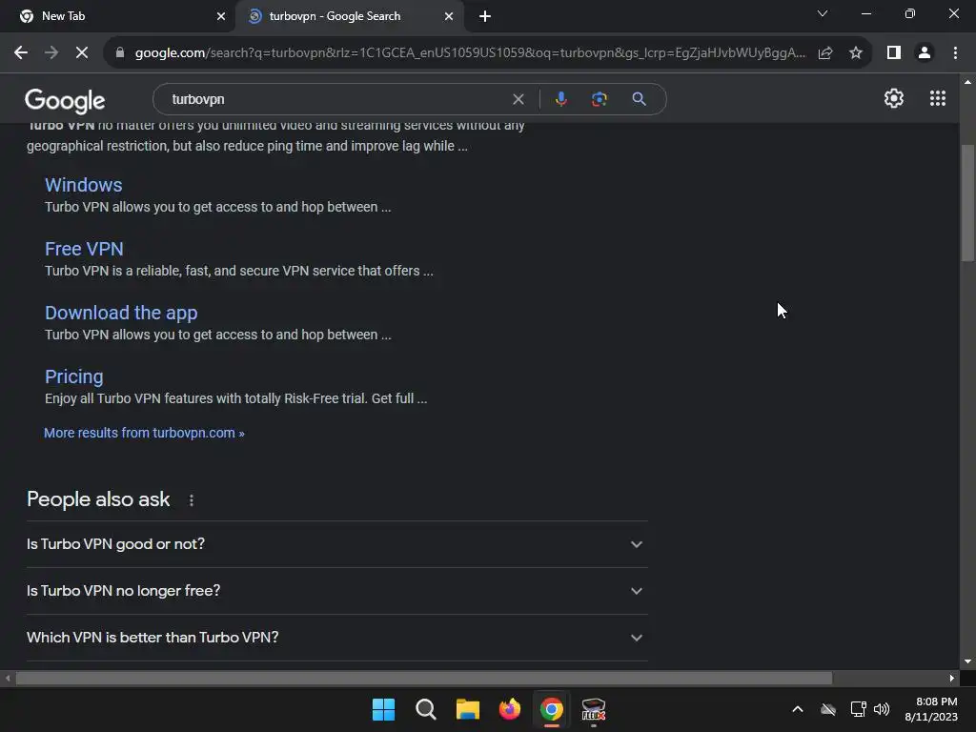Select the turbovpn - Google Search tab
The height and width of the screenshot is (732, 976).
(349, 16)
